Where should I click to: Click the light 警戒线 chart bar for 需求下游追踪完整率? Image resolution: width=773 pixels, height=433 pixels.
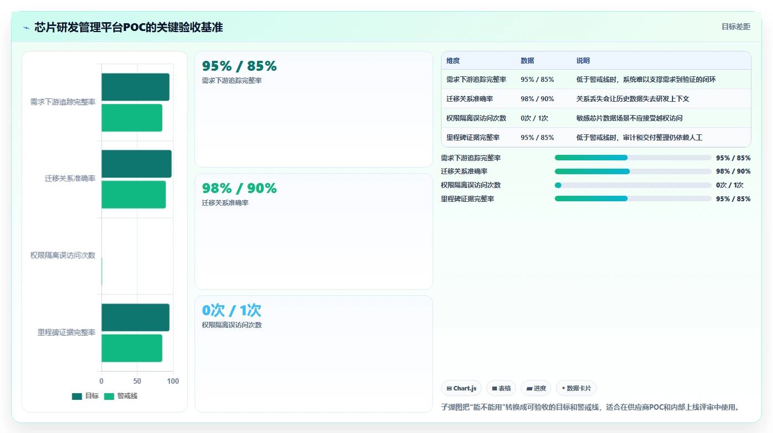click(132, 118)
